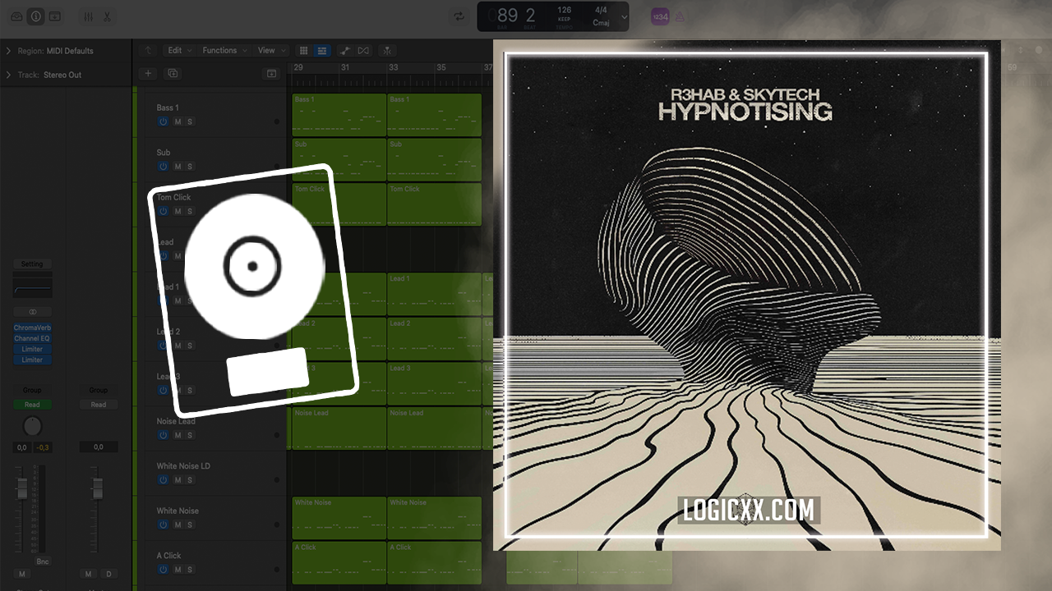Open the Library panel icon
Screen dimensions: 1052x591
[x=17, y=16]
